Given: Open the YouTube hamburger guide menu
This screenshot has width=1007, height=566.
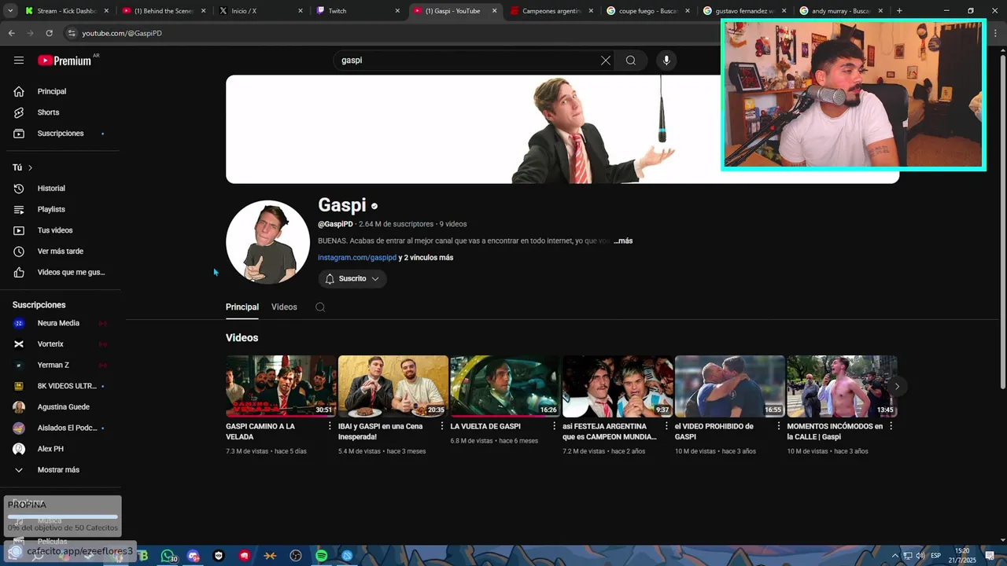Looking at the screenshot, I should (x=19, y=61).
